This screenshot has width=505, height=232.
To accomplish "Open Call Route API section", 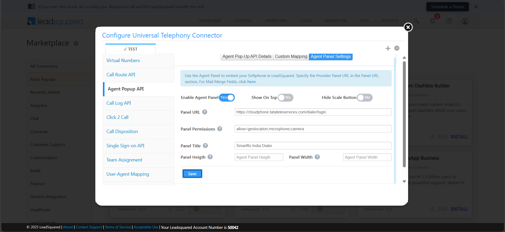I will pos(138,75).
